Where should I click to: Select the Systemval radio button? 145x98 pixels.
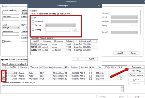pyautogui.click(x=33, y=22)
